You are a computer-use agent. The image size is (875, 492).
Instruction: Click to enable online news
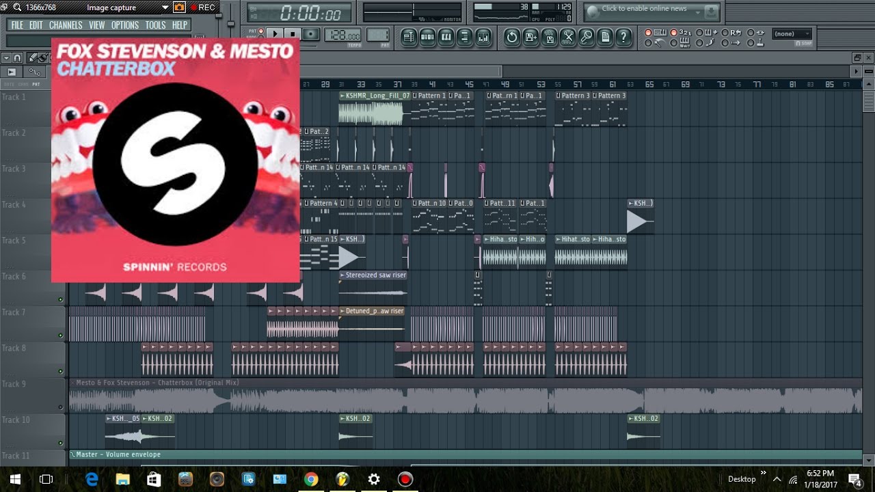pyautogui.click(x=644, y=9)
